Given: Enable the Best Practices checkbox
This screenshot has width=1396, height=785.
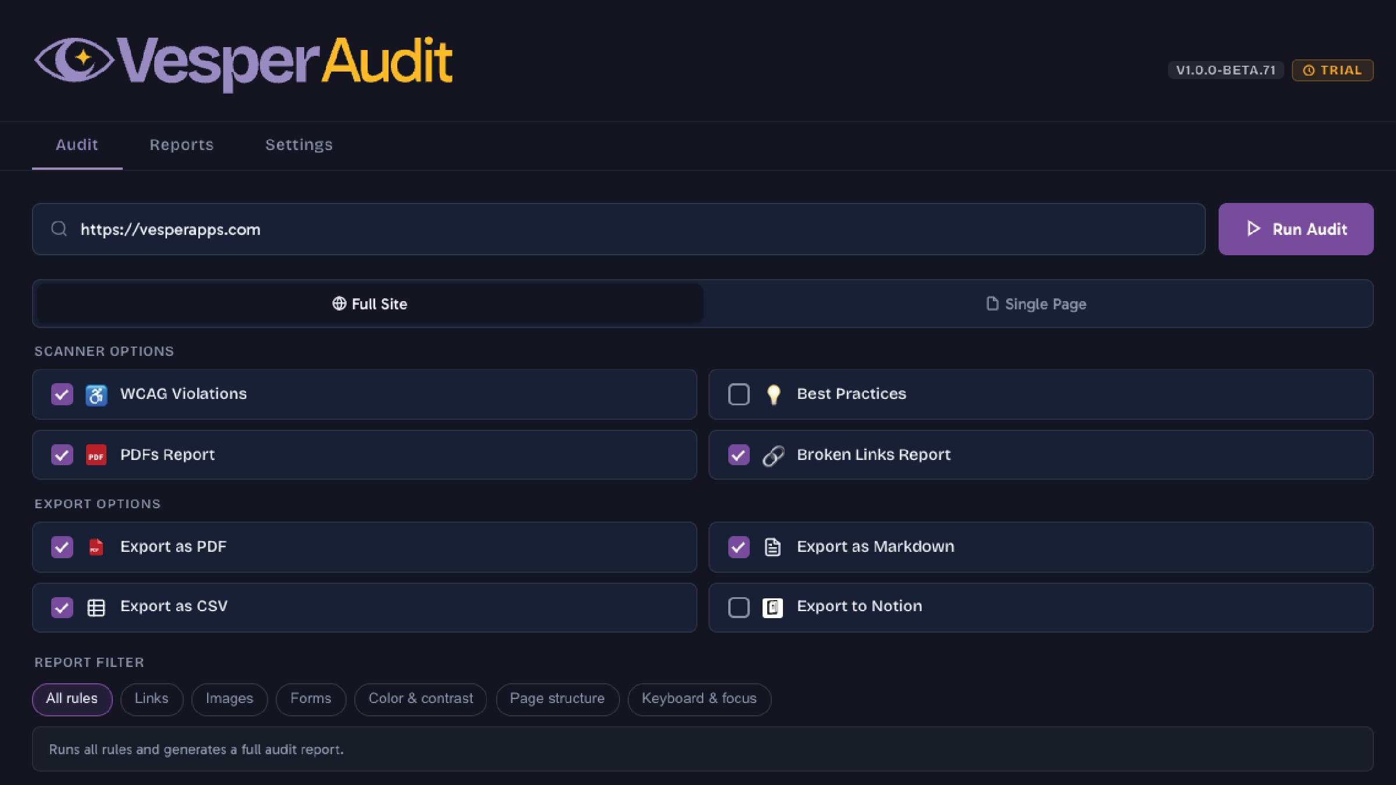Looking at the screenshot, I should coord(739,395).
